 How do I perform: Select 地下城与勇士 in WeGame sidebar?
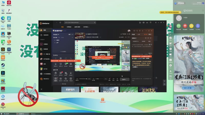[45, 59]
